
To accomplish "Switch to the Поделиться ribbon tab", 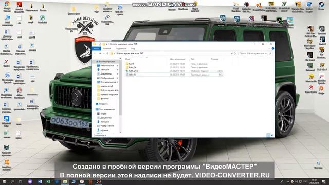I will coord(121,49).
